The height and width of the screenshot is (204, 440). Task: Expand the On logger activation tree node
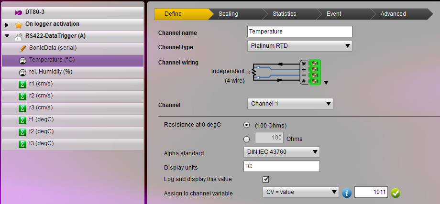(7, 24)
